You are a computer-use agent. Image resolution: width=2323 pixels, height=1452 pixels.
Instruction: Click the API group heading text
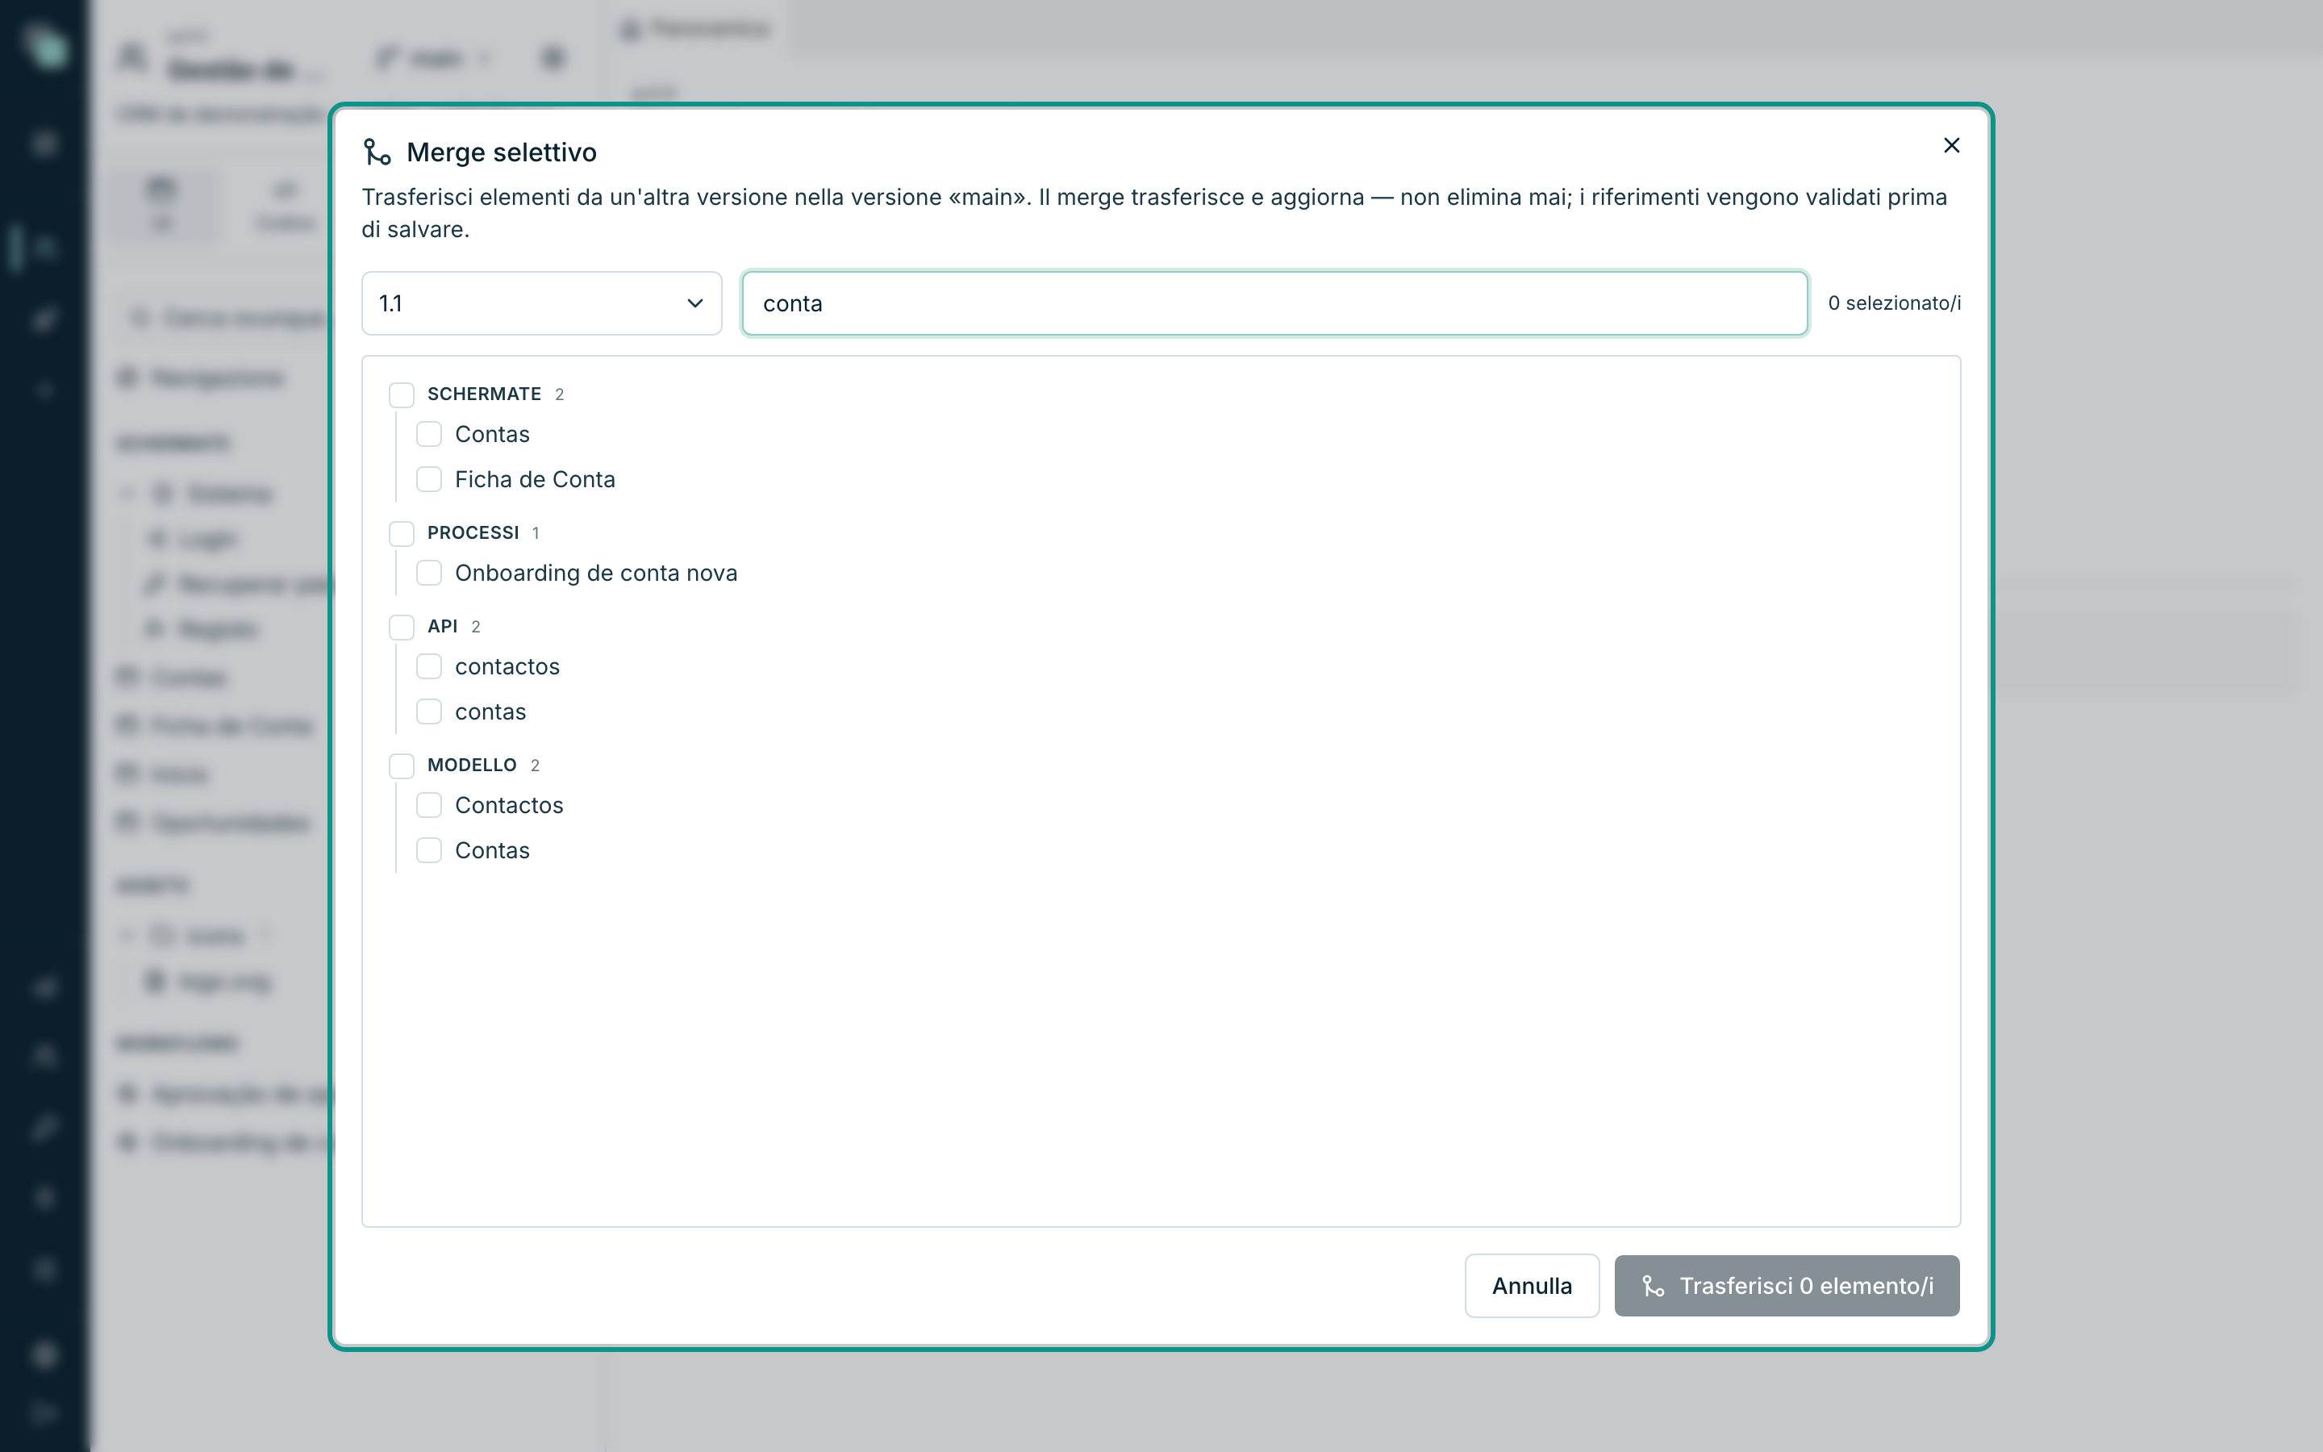click(x=443, y=626)
